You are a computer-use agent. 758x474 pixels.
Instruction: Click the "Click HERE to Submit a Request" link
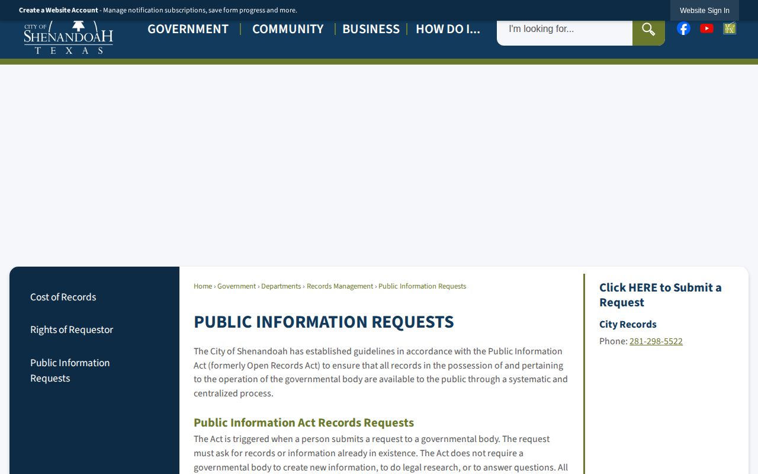coord(660,294)
